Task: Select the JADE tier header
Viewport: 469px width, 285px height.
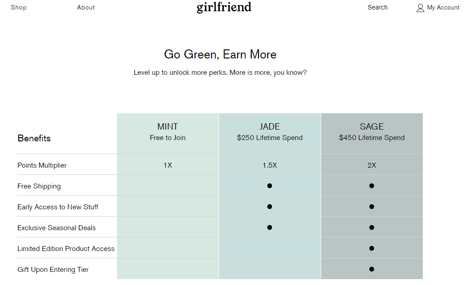Action: coord(269,132)
